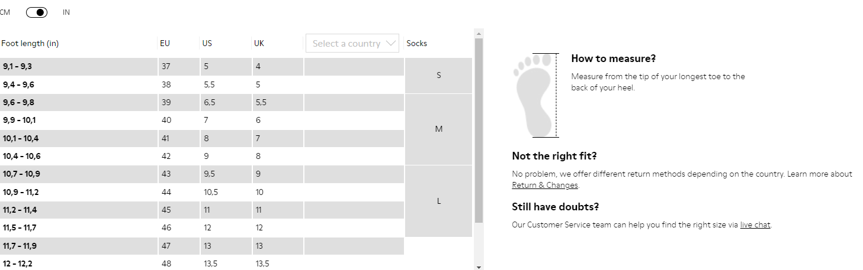The image size is (863, 270).
Task: Click the foot measurement icon
Action: coord(535,95)
